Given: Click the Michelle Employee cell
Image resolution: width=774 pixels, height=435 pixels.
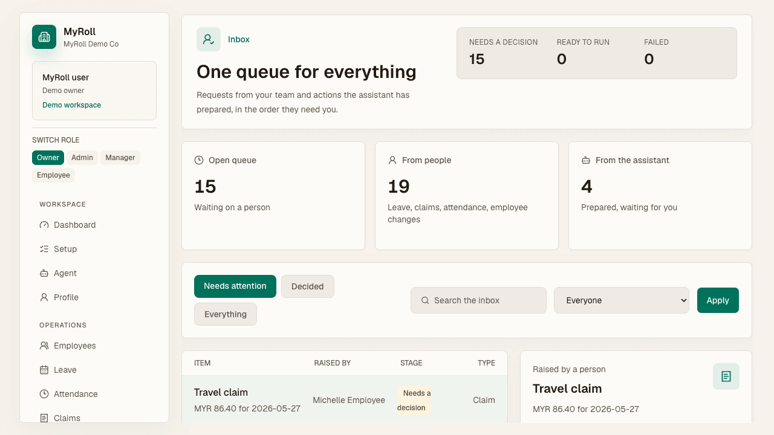Looking at the screenshot, I should tap(349, 400).
